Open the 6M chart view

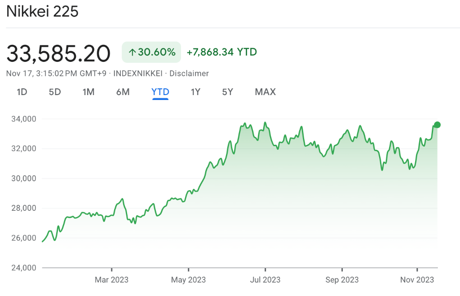coord(123,92)
